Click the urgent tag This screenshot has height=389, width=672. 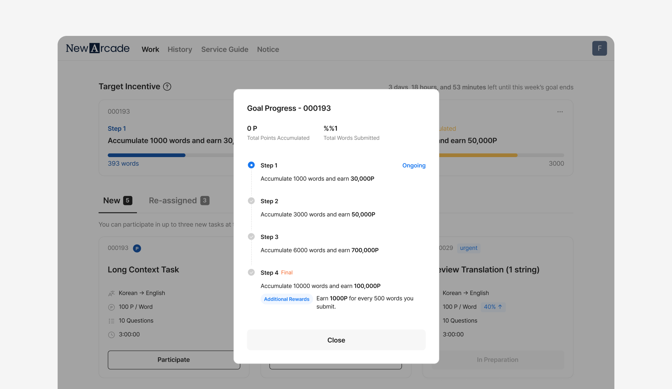[x=468, y=248]
